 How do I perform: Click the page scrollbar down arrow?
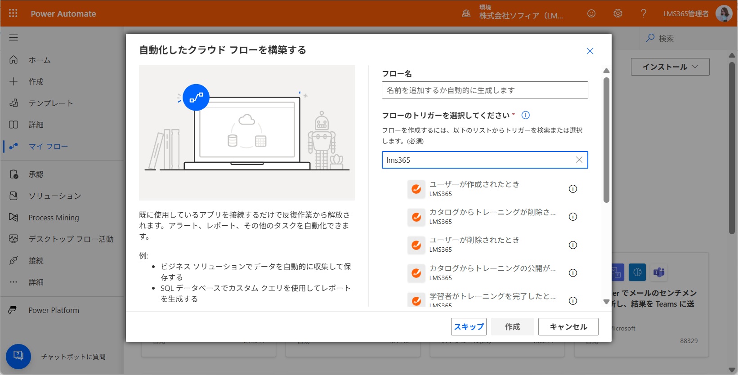point(732,370)
